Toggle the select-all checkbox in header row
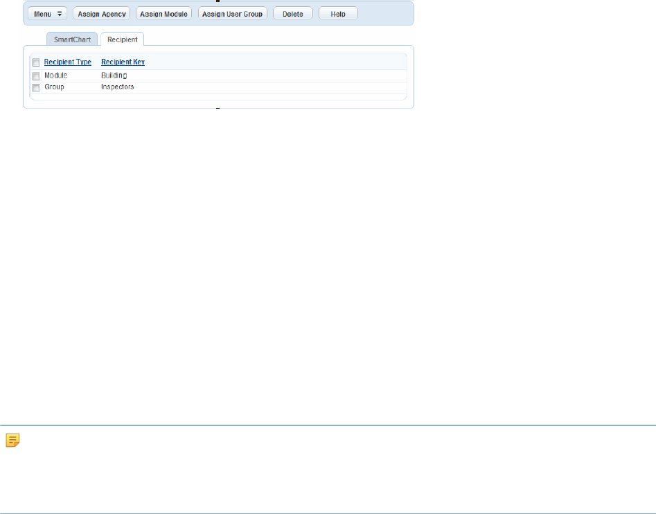The image size is (656, 514). click(x=36, y=62)
